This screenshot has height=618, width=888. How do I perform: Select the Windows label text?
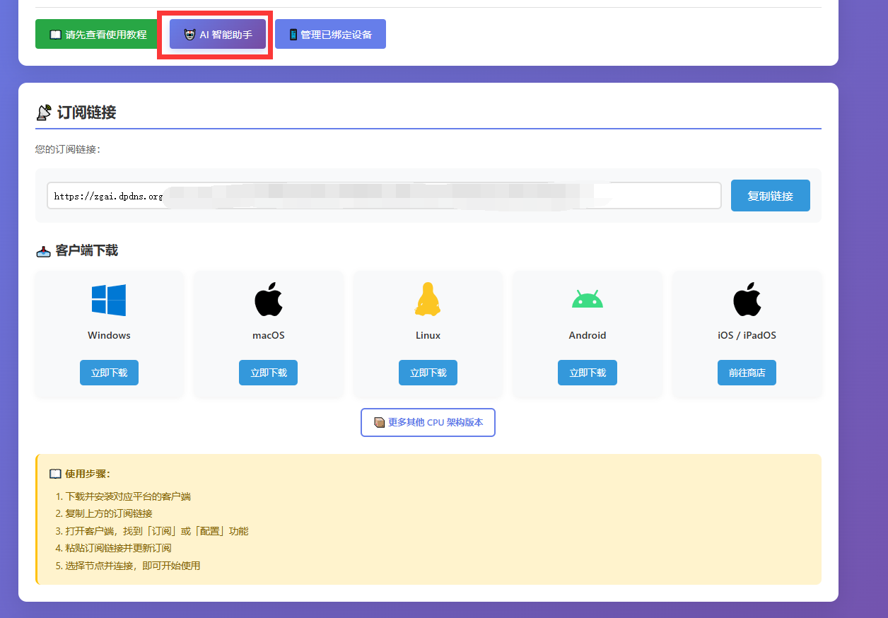pyautogui.click(x=109, y=335)
